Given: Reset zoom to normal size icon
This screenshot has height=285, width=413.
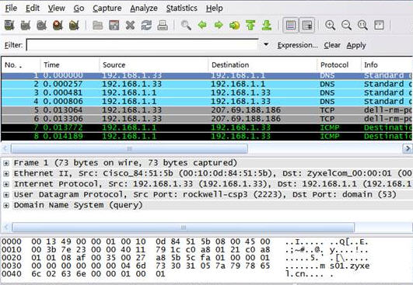Looking at the screenshot, I should point(362,26).
